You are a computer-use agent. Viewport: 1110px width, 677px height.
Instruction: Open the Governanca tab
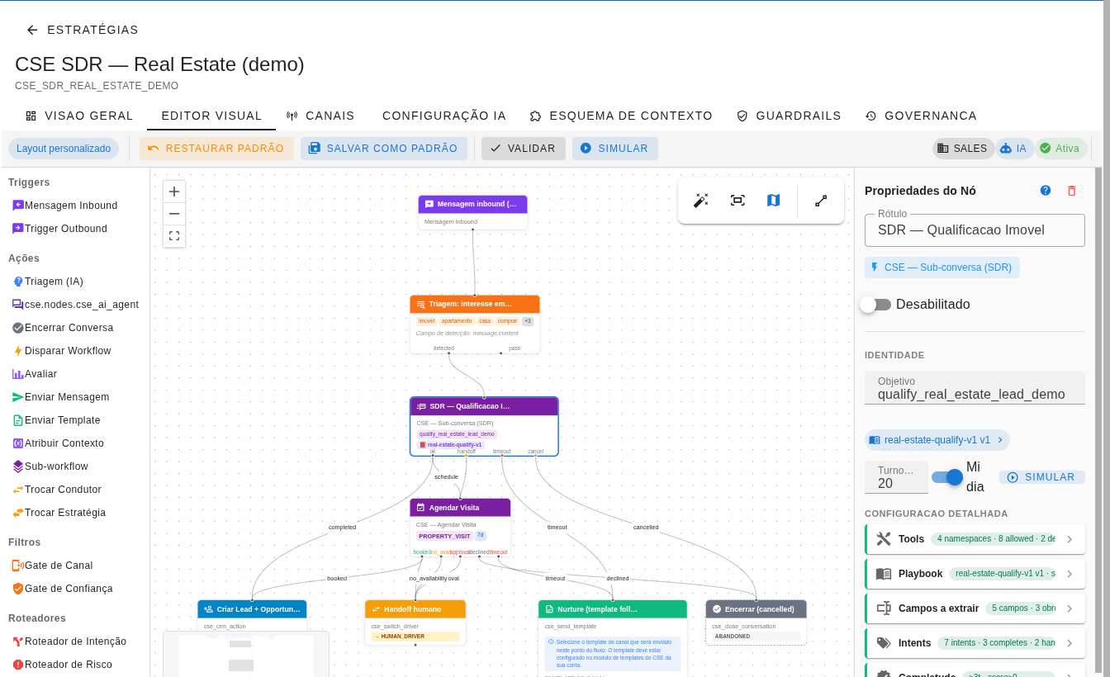[x=921, y=116]
